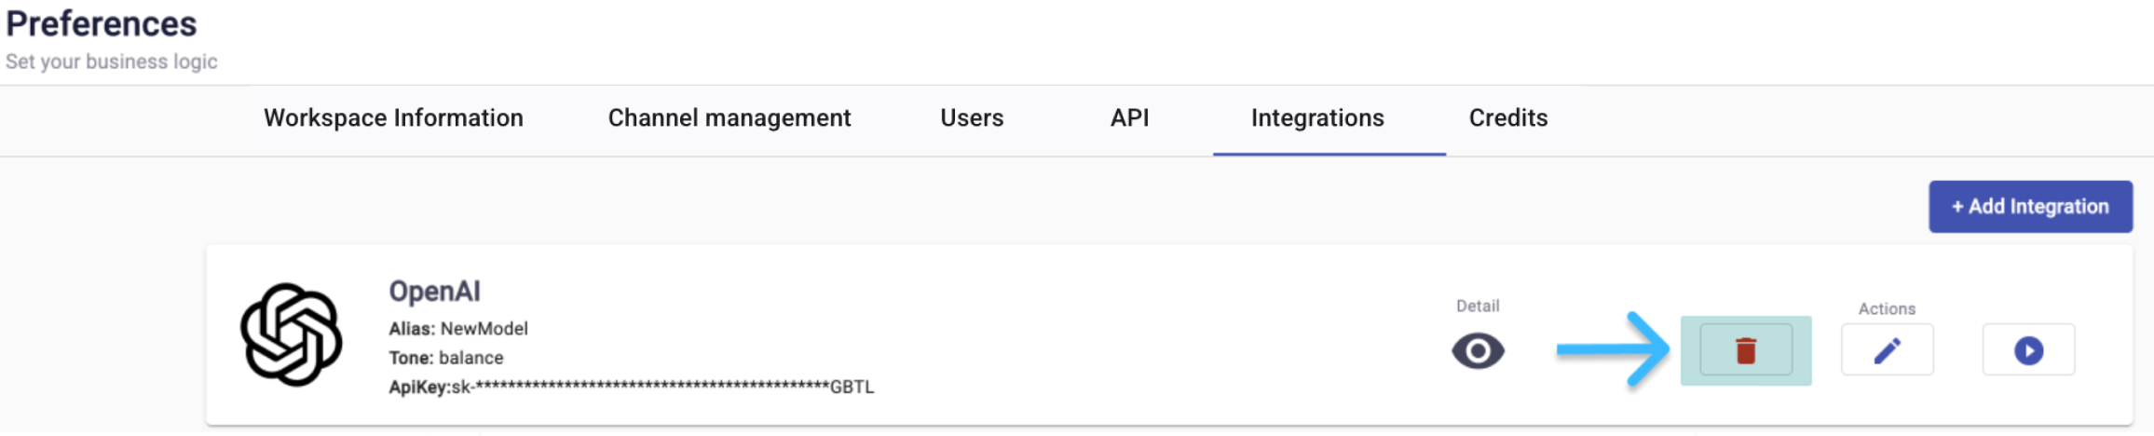This screenshot has height=436, width=2154.
Task: Click the Actions column label
Action: (x=1887, y=308)
